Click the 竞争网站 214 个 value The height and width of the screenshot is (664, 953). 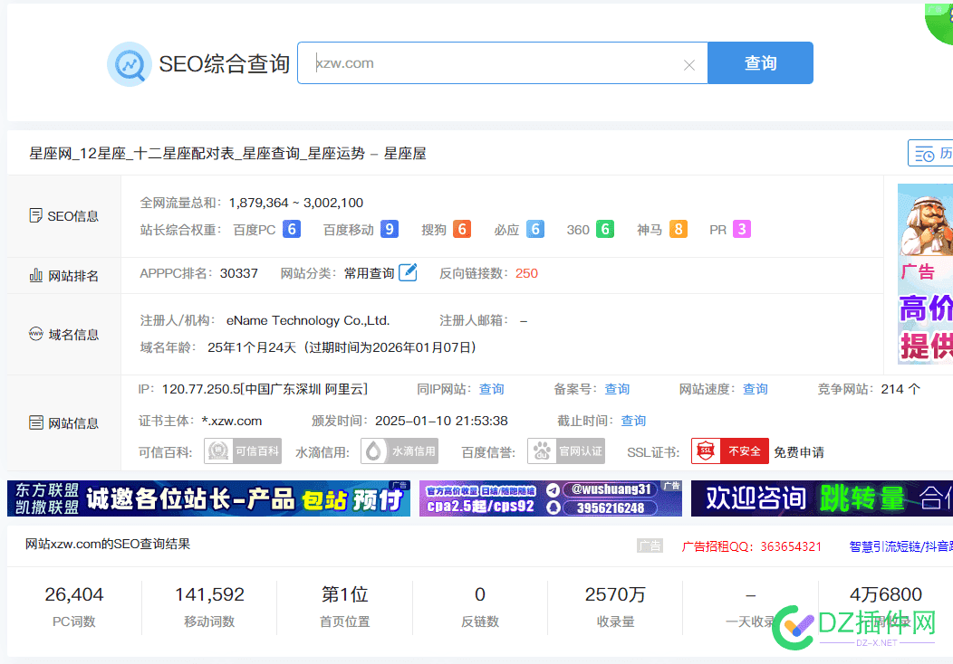(900, 389)
